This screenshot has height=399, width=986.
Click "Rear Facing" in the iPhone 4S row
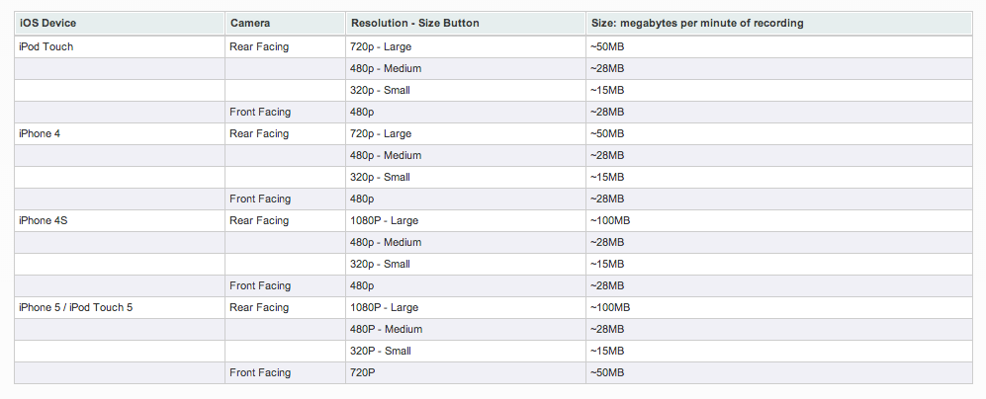click(258, 220)
